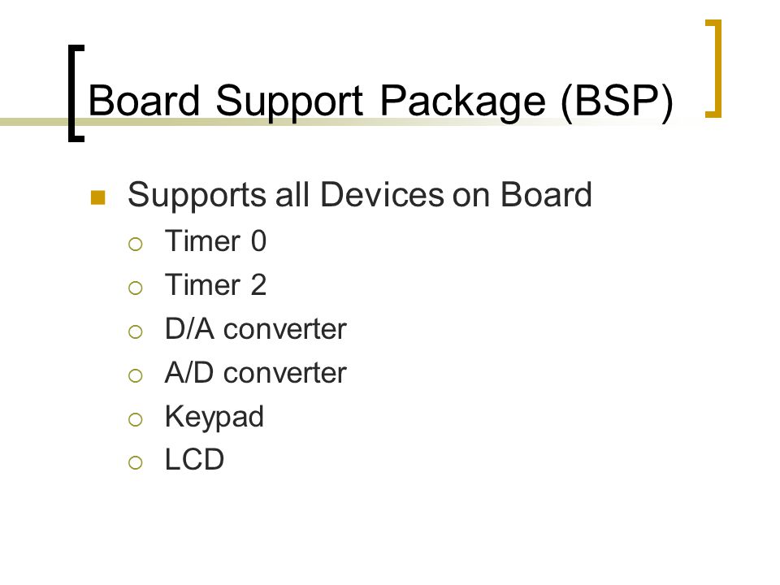Viewport: 780px width, 585px height.
Task: Click the Timer 2 list item
Action: point(215,285)
